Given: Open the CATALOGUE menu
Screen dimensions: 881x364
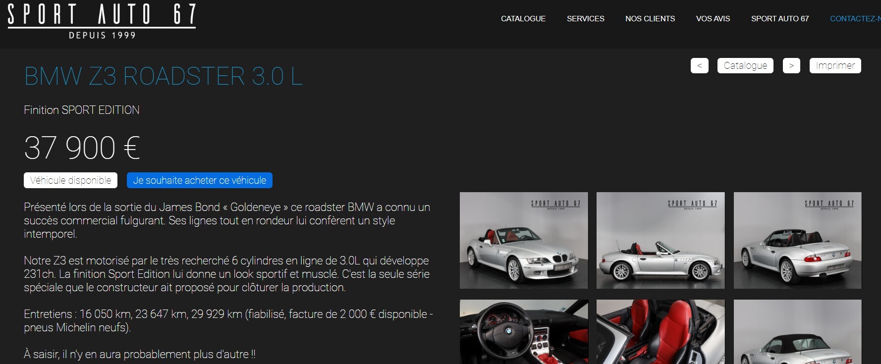Looking at the screenshot, I should tap(523, 19).
